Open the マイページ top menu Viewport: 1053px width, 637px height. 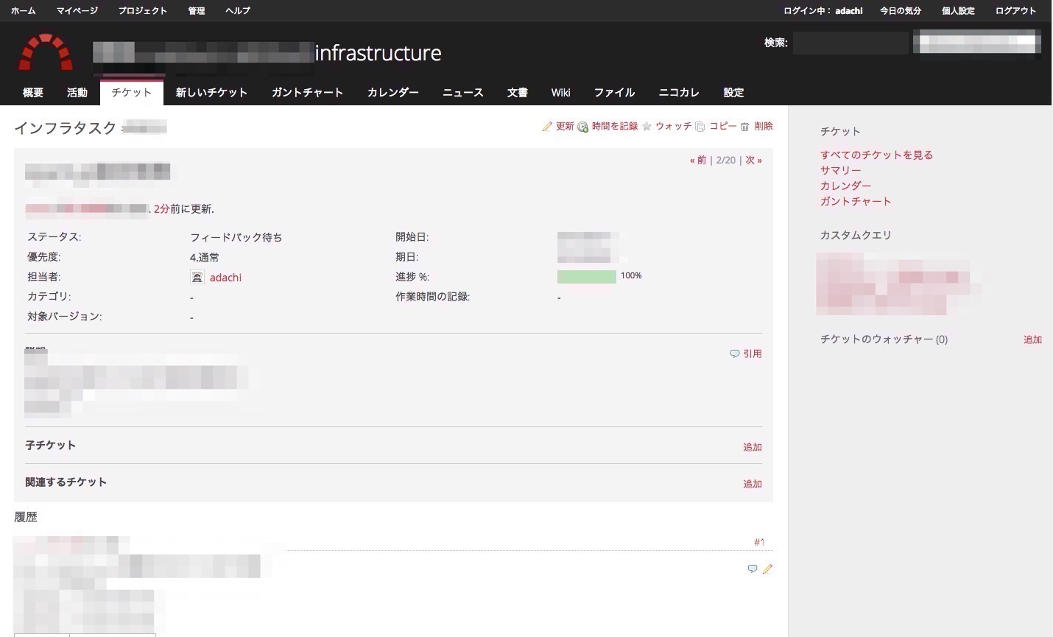pos(77,10)
